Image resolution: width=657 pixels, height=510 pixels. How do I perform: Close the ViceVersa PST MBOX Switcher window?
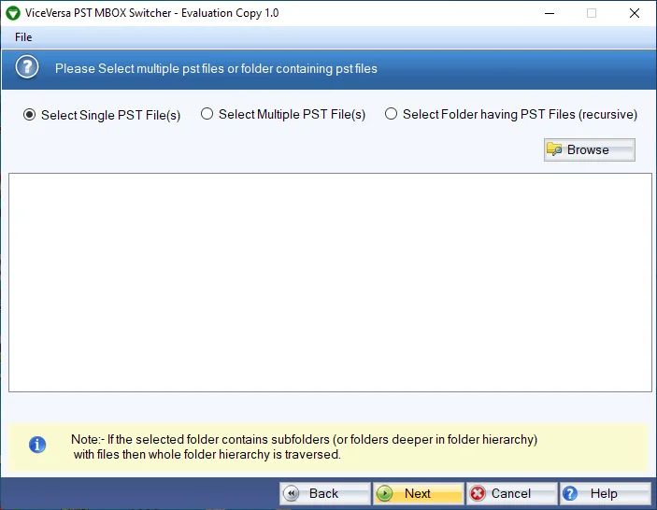(x=635, y=13)
